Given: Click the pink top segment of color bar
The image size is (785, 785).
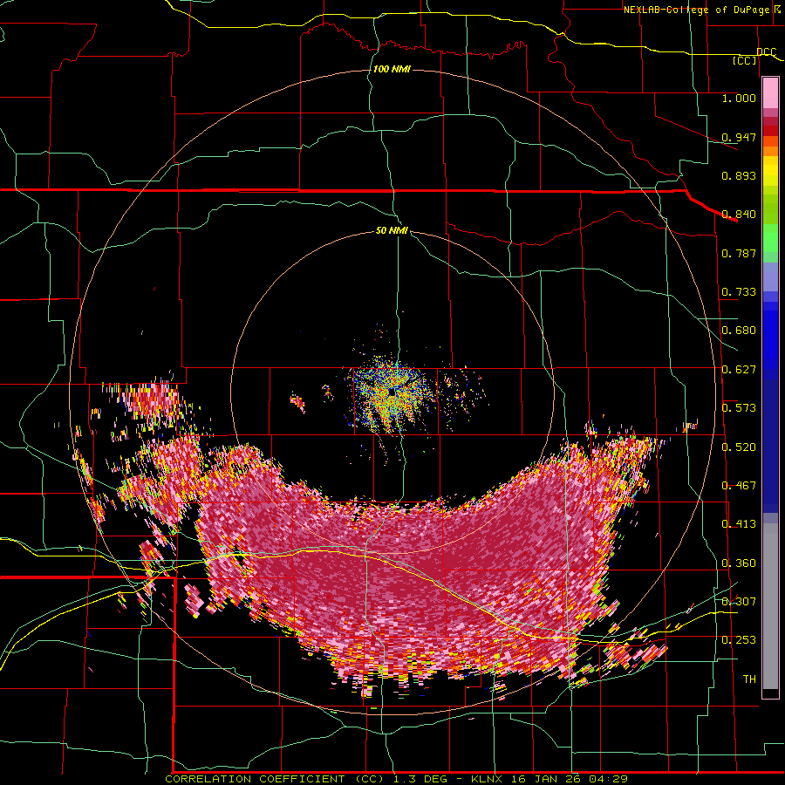Looking at the screenshot, I should [x=770, y=93].
